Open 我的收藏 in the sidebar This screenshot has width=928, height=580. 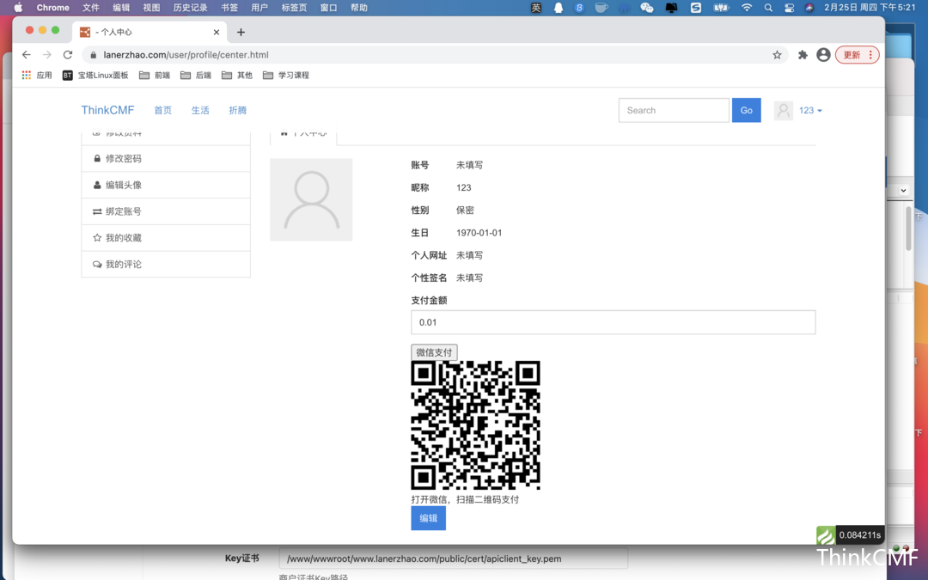(x=166, y=238)
